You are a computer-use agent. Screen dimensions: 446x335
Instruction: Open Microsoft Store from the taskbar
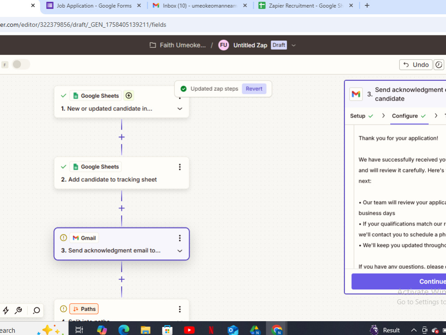pyautogui.click(x=167, y=330)
